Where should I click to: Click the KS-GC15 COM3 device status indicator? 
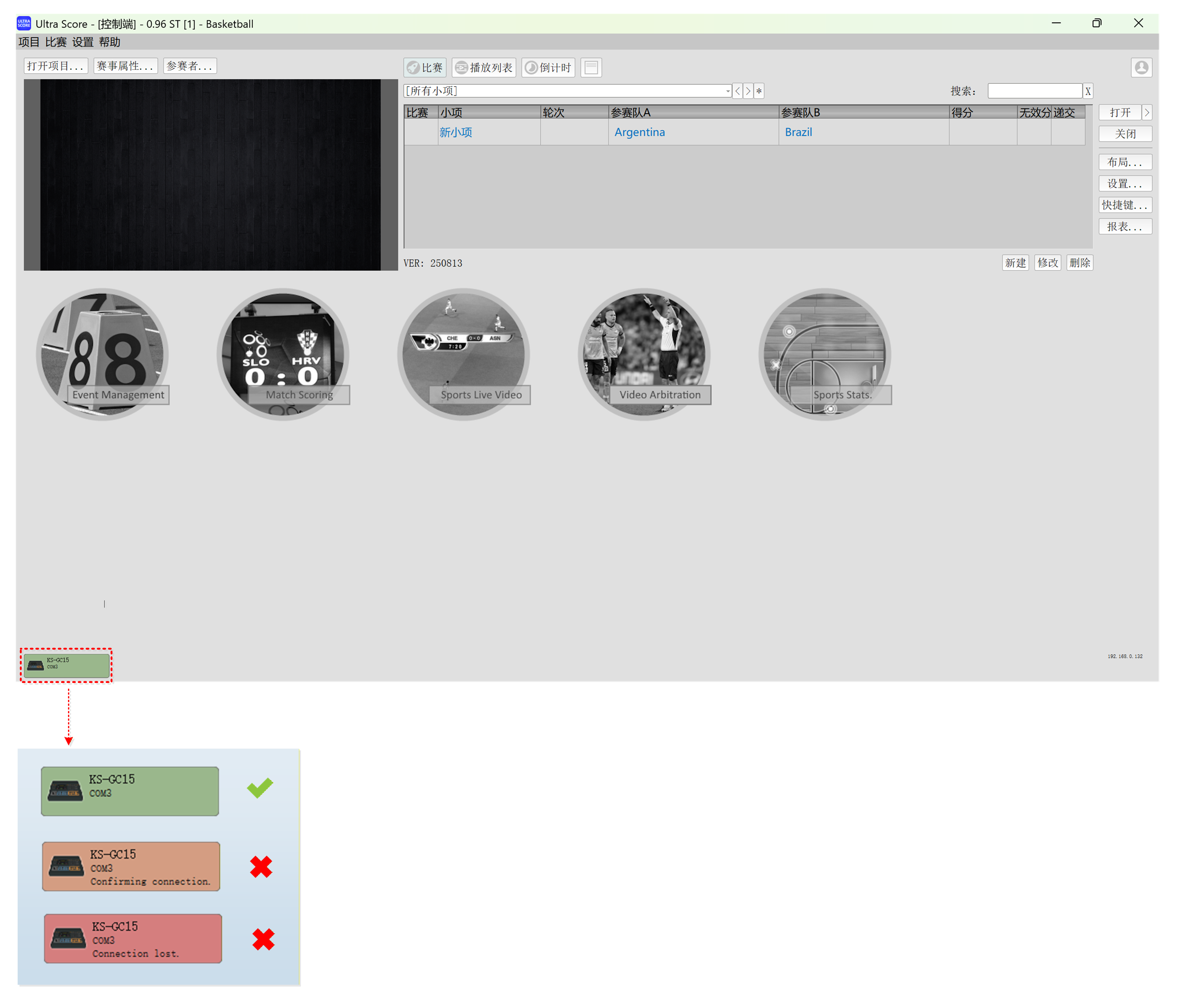(66, 665)
